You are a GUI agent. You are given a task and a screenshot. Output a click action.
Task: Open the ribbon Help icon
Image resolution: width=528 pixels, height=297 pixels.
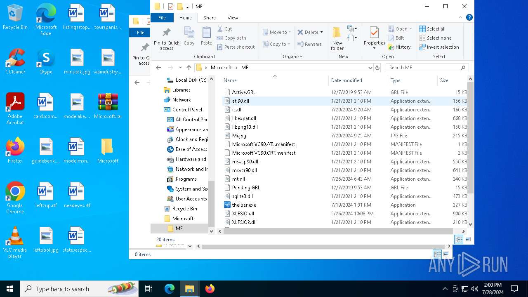(469, 17)
